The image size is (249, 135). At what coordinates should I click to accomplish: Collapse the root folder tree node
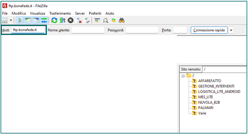(x=183, y=76)
